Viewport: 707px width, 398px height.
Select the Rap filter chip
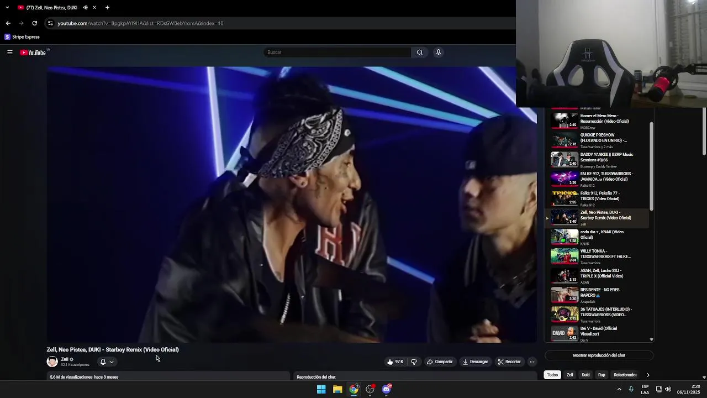[x=602, y=375]
